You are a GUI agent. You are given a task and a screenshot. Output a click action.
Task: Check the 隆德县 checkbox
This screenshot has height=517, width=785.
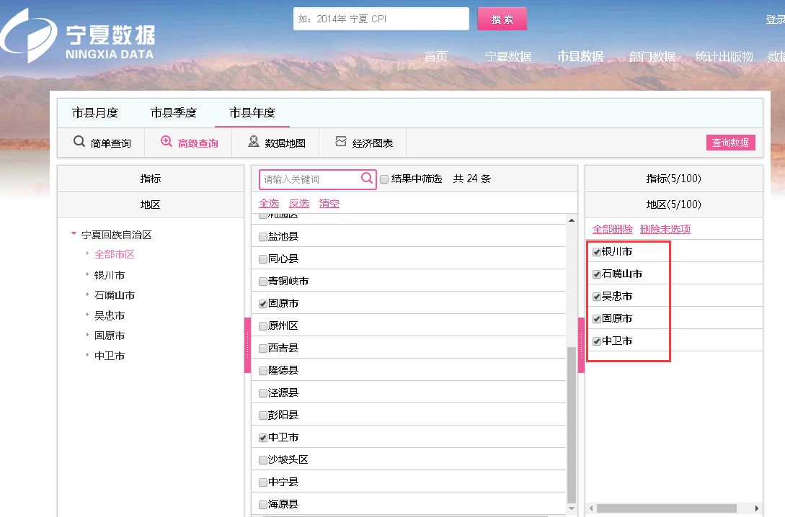point(263,371)
